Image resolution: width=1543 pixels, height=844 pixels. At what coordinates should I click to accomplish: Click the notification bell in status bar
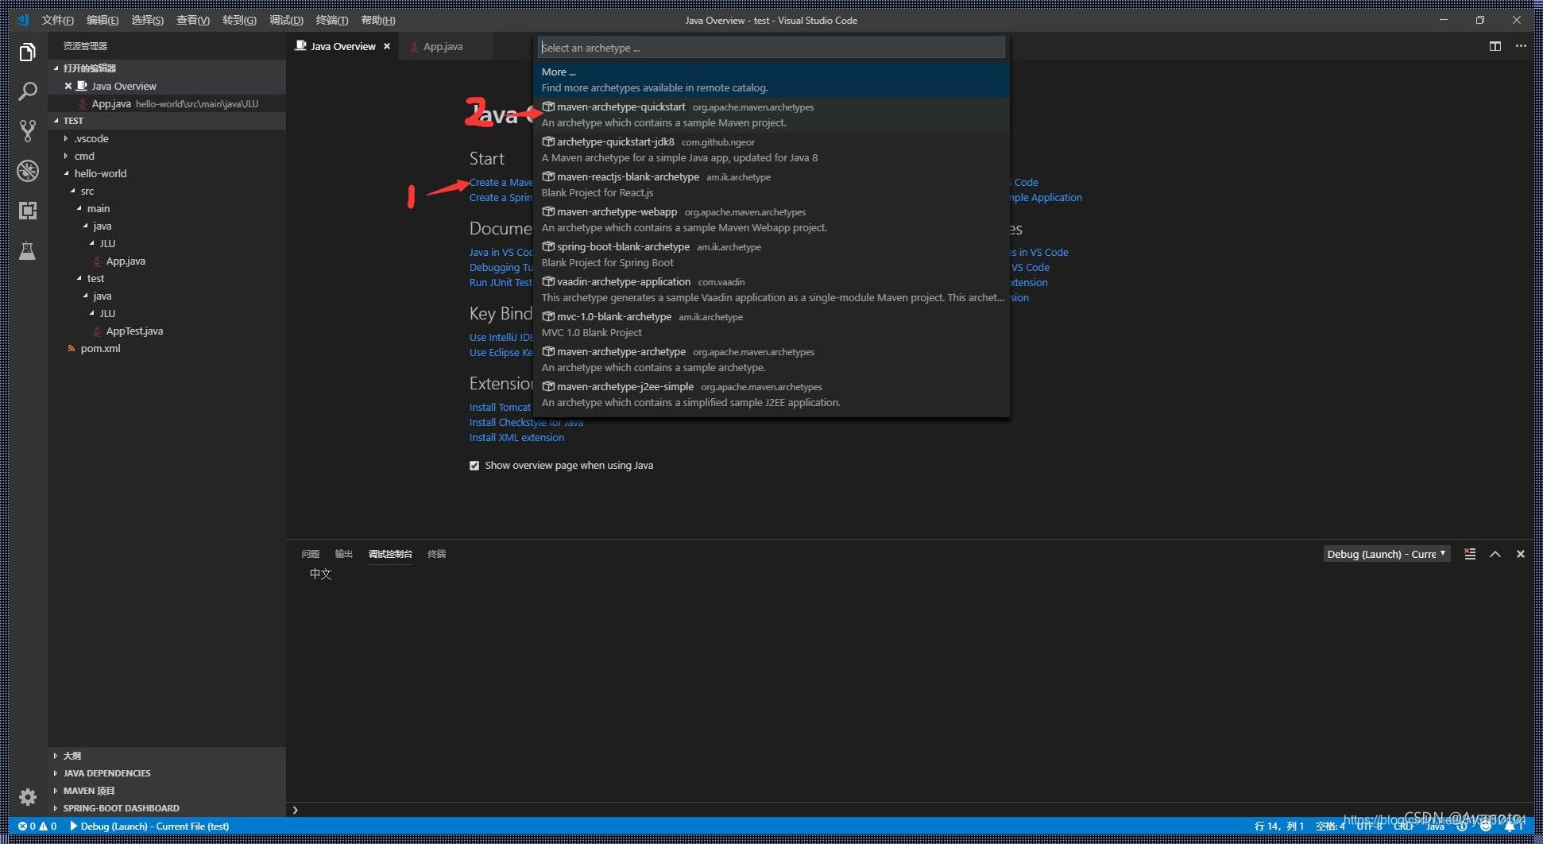(1511, 827)
